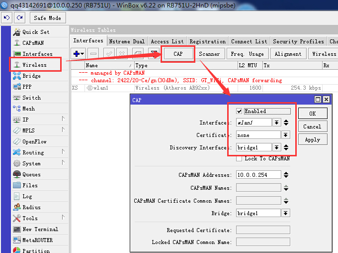
Task: Open Interfaces in the sidebar
Action: (x=40, y=54)
